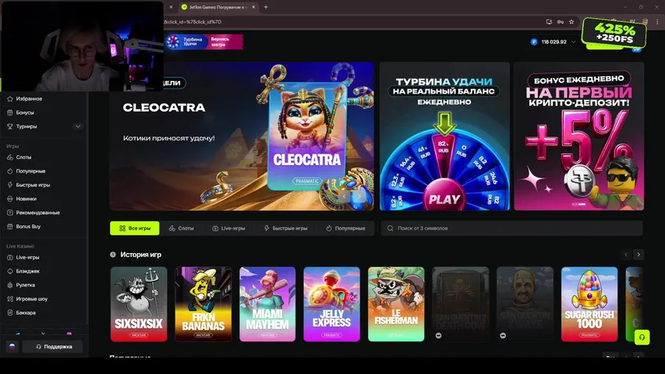Focus the game search field
Screen dimensions: 665x374
coord(511,228)
